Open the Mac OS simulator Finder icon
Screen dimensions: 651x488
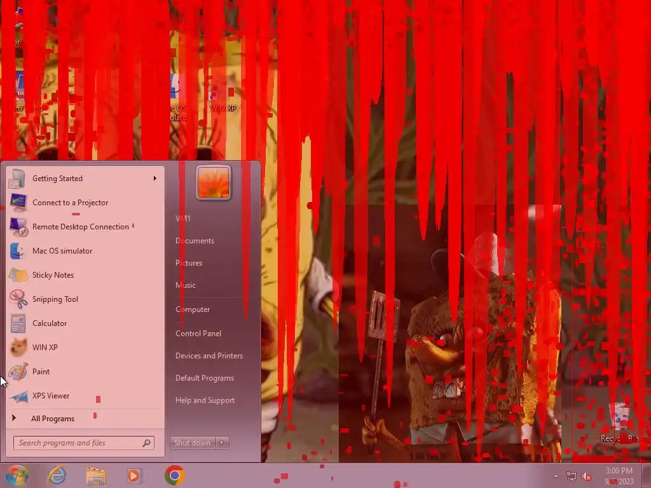click(17, 251)
